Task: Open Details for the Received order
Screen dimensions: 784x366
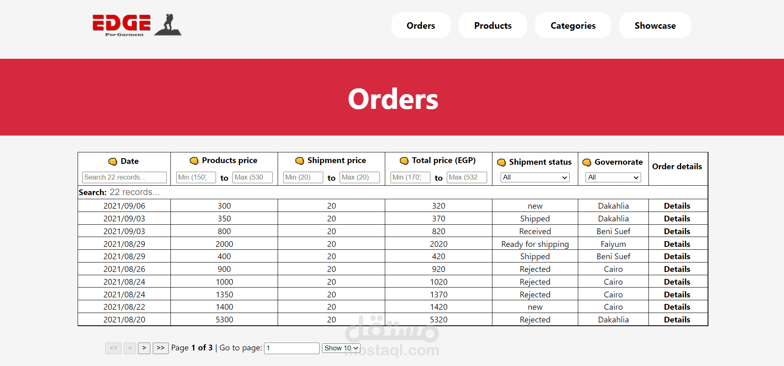Action: click(677, 231)
